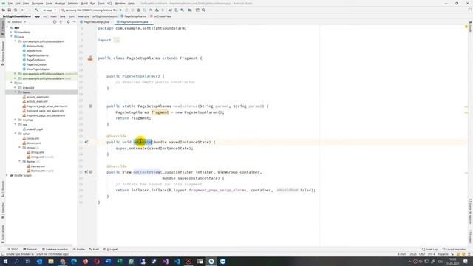Image resolution: width=473 pixels, height=266 pixels.
Task: Open the TODO tool window
Action: point(13,250)
